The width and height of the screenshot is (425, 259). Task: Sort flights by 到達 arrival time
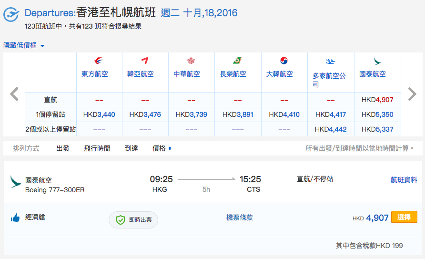coord(132,148)
